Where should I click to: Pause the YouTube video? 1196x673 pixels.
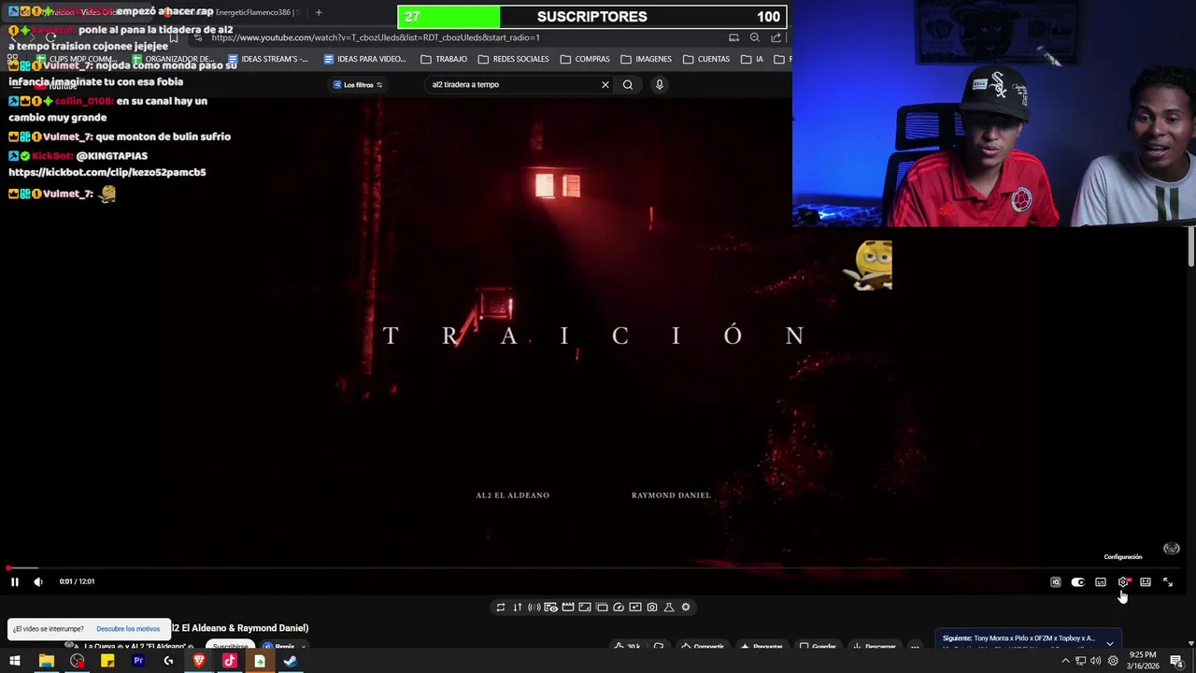click(15, 581)
